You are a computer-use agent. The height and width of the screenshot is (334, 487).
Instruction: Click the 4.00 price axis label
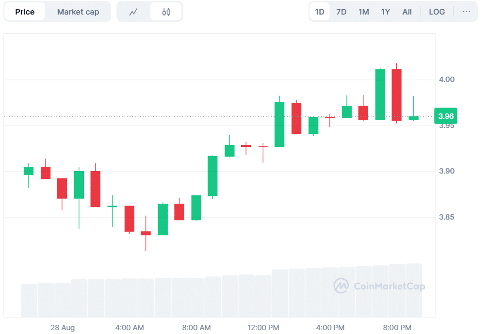(x=446, y=80)
